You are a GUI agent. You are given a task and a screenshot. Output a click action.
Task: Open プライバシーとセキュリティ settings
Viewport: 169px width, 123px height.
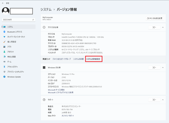(x=16, y=72)
